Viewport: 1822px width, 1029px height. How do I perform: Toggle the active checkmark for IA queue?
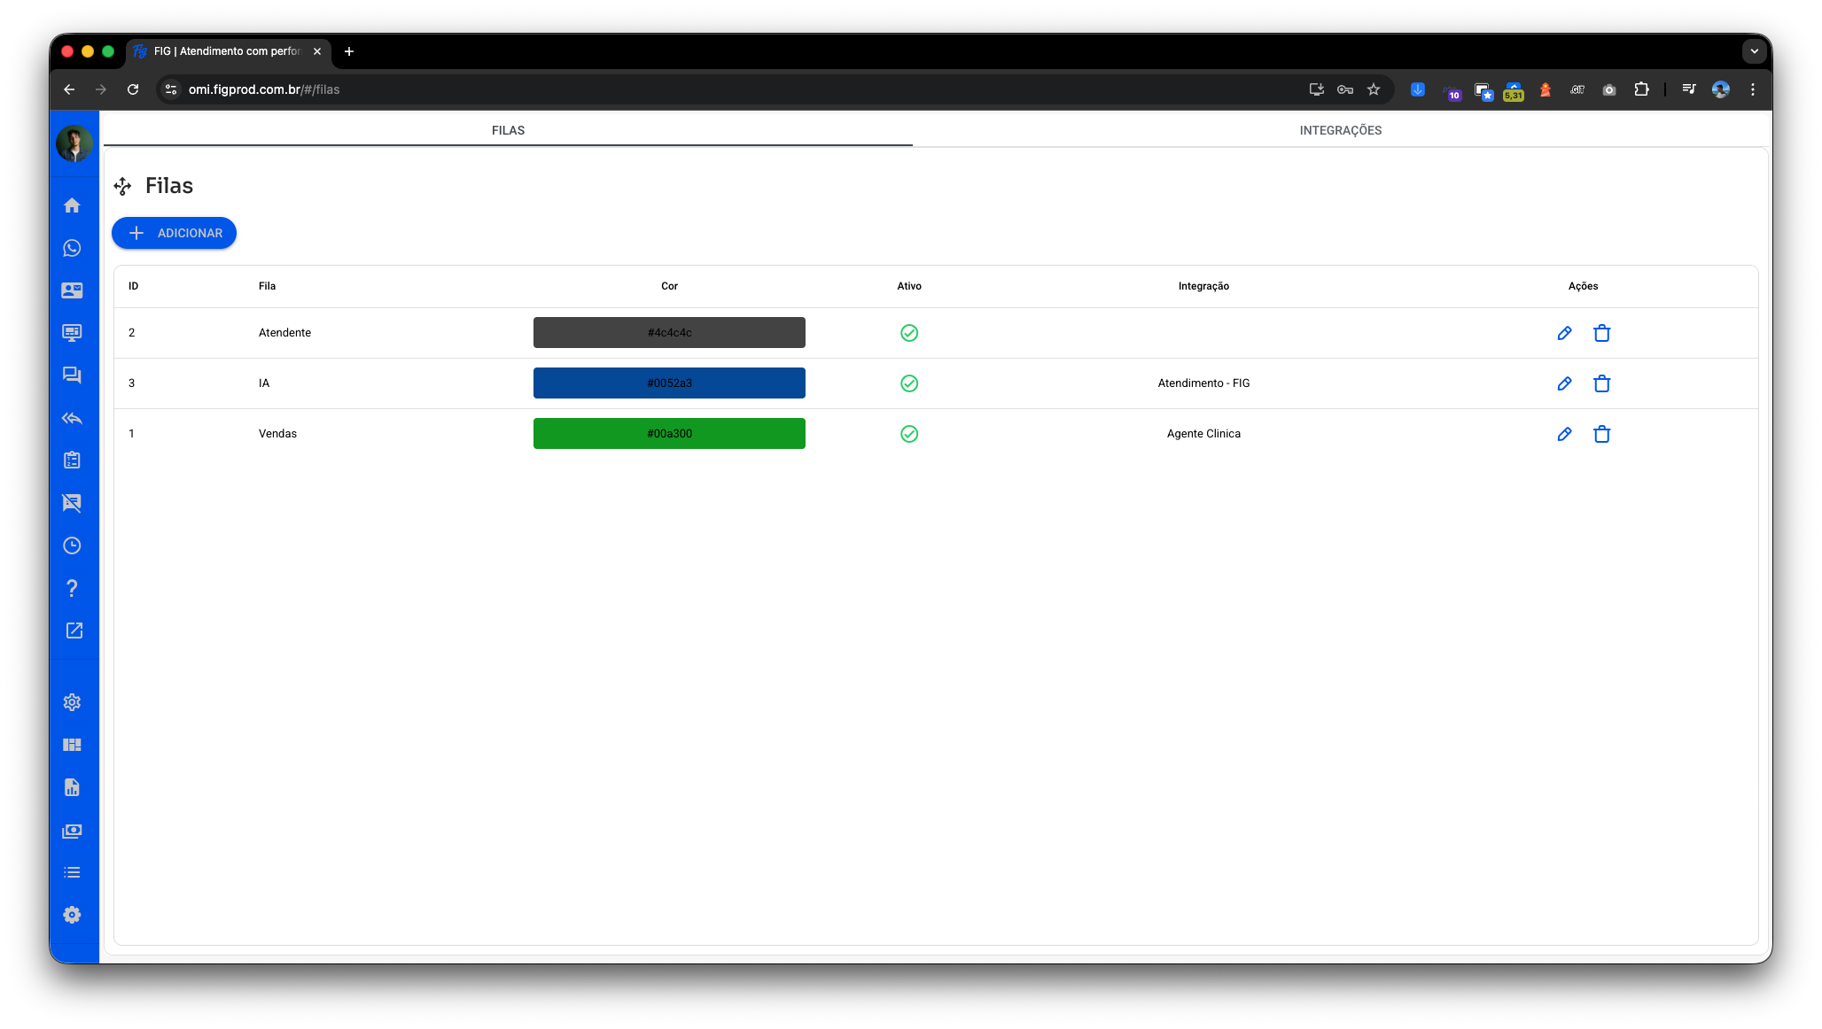(909, 383)
